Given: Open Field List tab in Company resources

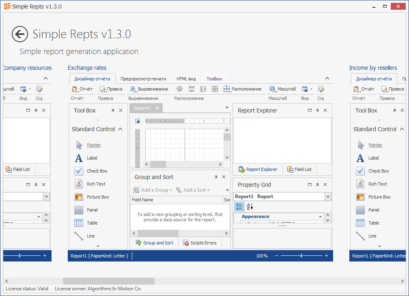Looking at the screenshot, I should [x=18, y=169].
